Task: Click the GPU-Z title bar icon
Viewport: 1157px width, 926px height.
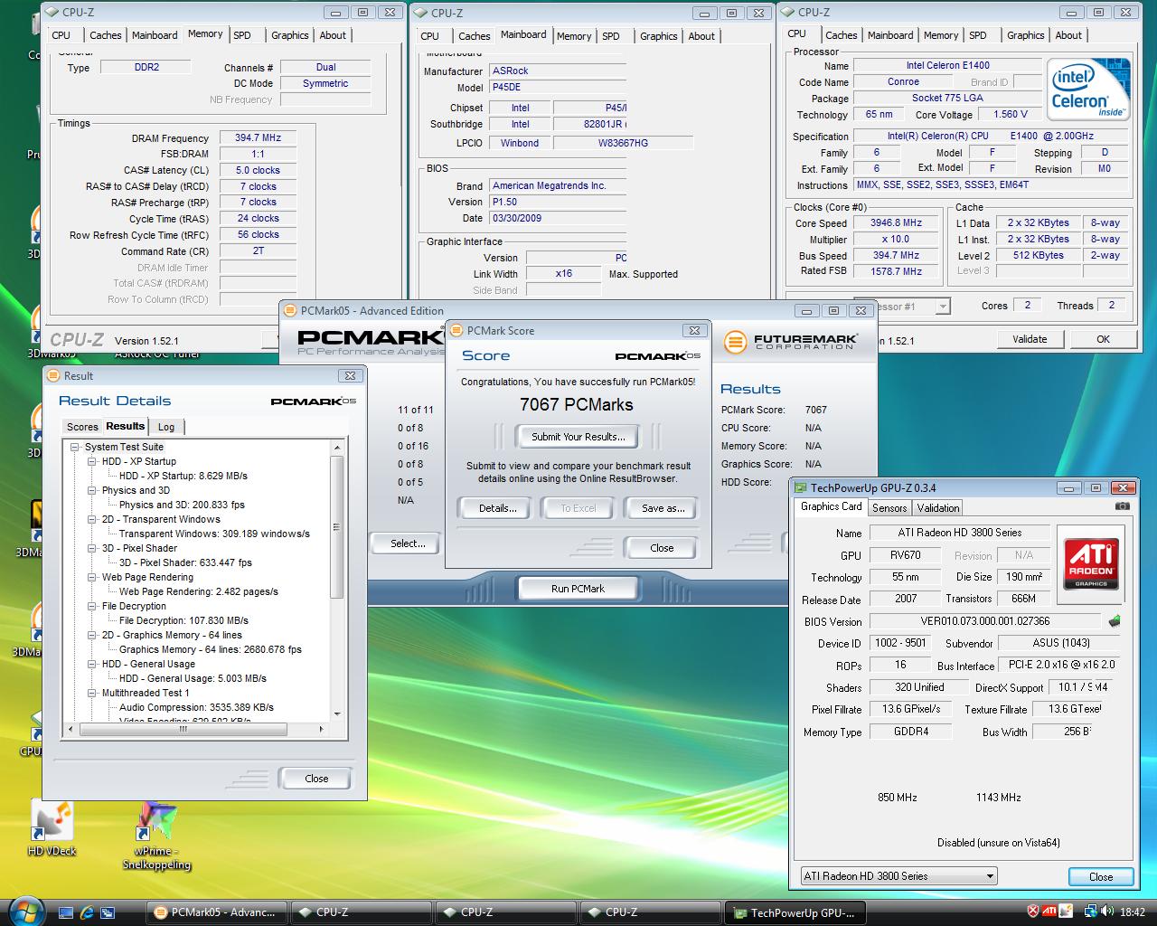Action: pos(802,487)
